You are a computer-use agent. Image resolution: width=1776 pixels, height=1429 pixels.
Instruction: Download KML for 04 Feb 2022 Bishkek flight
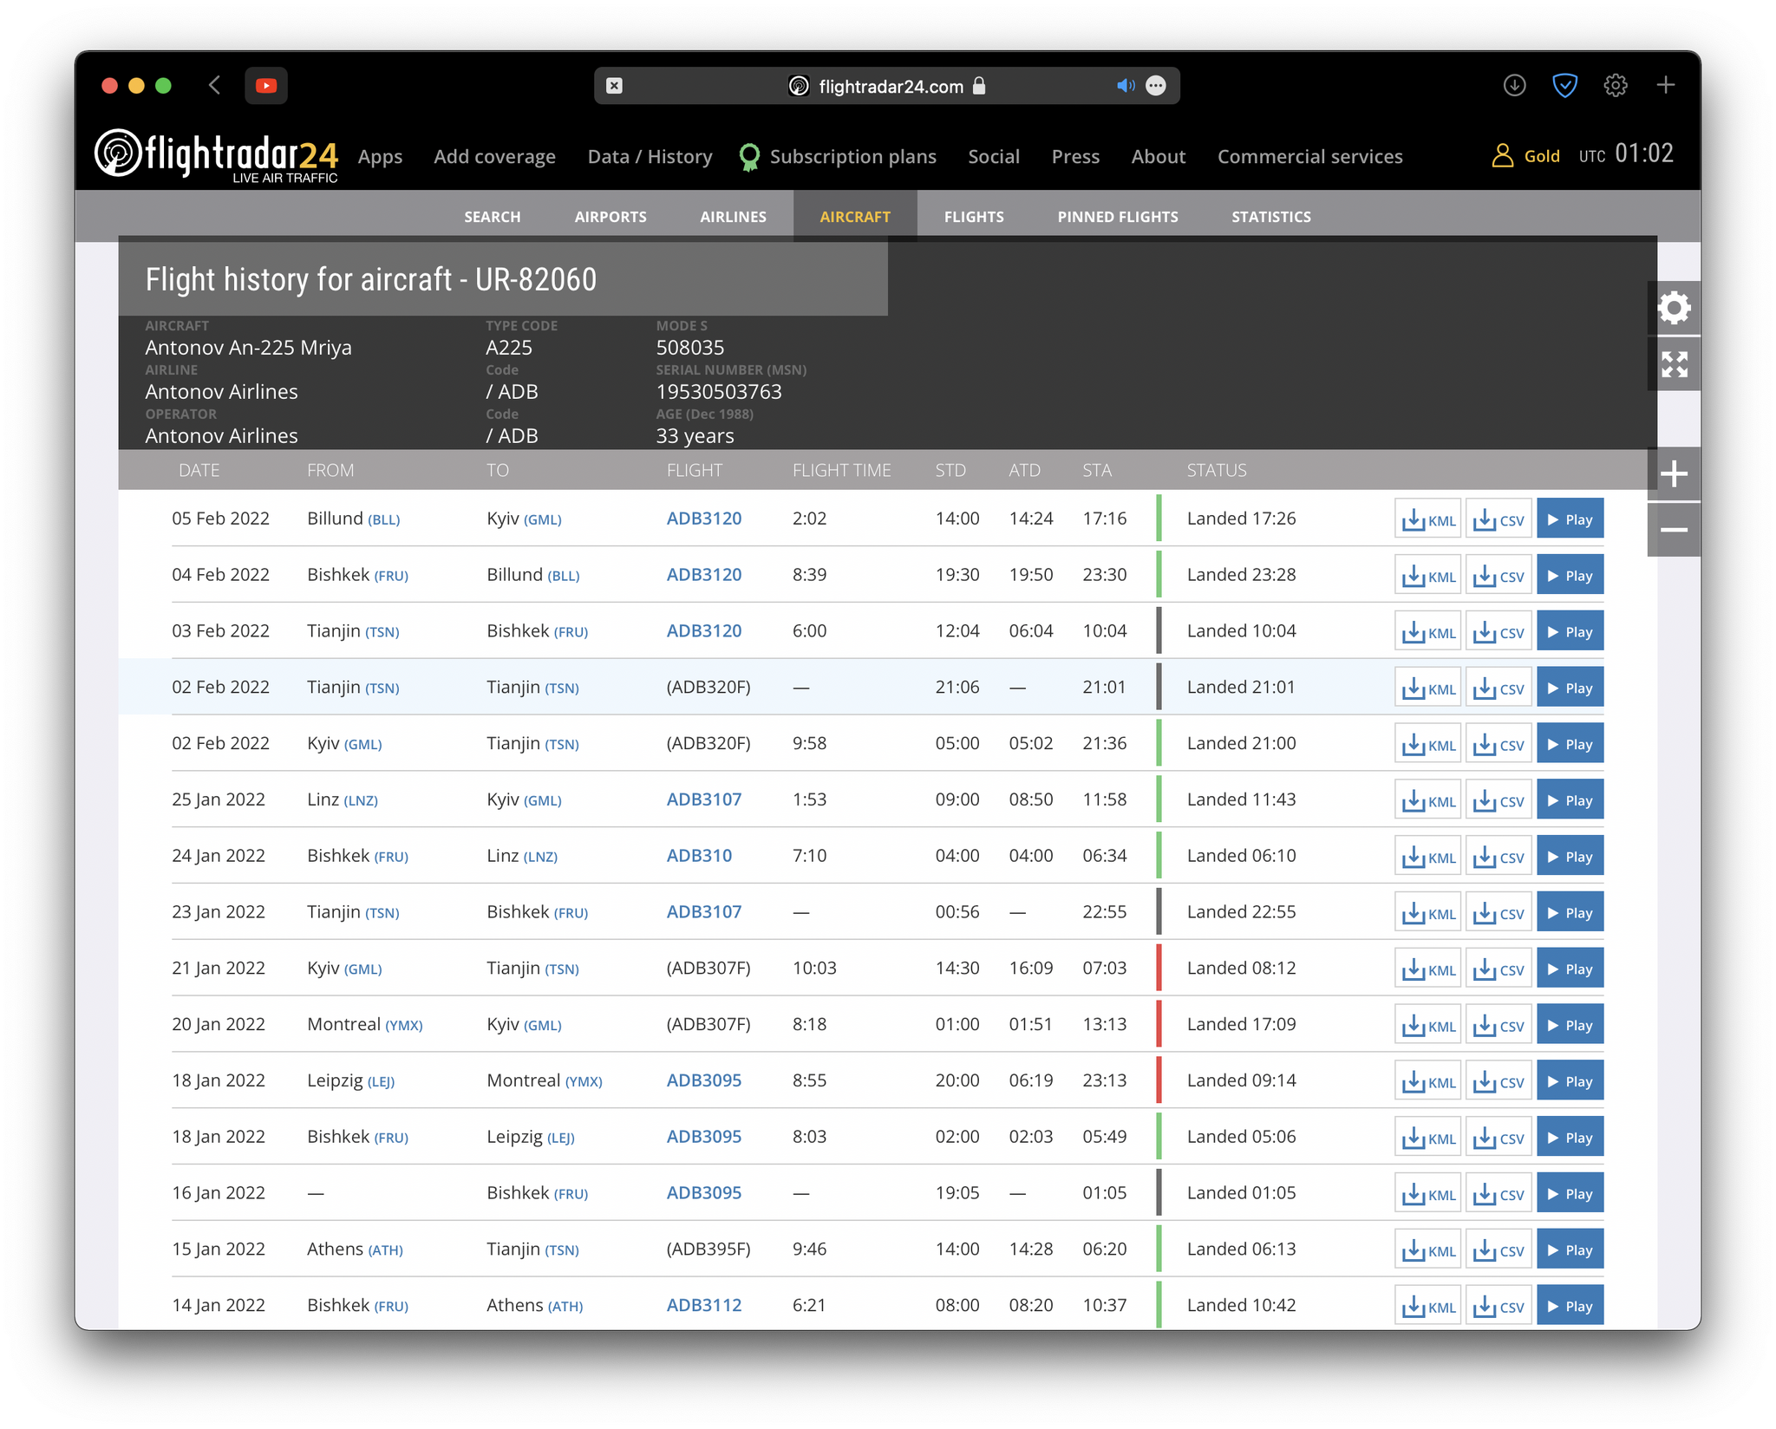click(x=1427, y=576)
